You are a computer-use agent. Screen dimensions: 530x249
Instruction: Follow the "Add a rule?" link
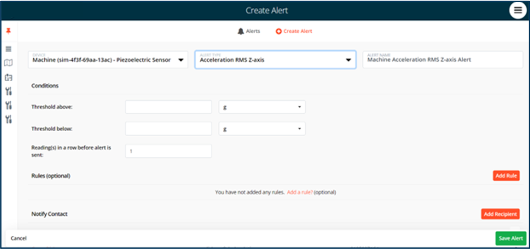(300, 192)
